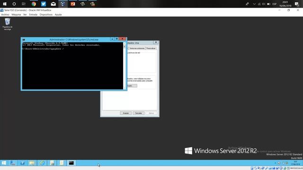Screen dimensions: 303x170
Task: Open host battery status icon
Action: pyautogui.click(x=268, y=4)
